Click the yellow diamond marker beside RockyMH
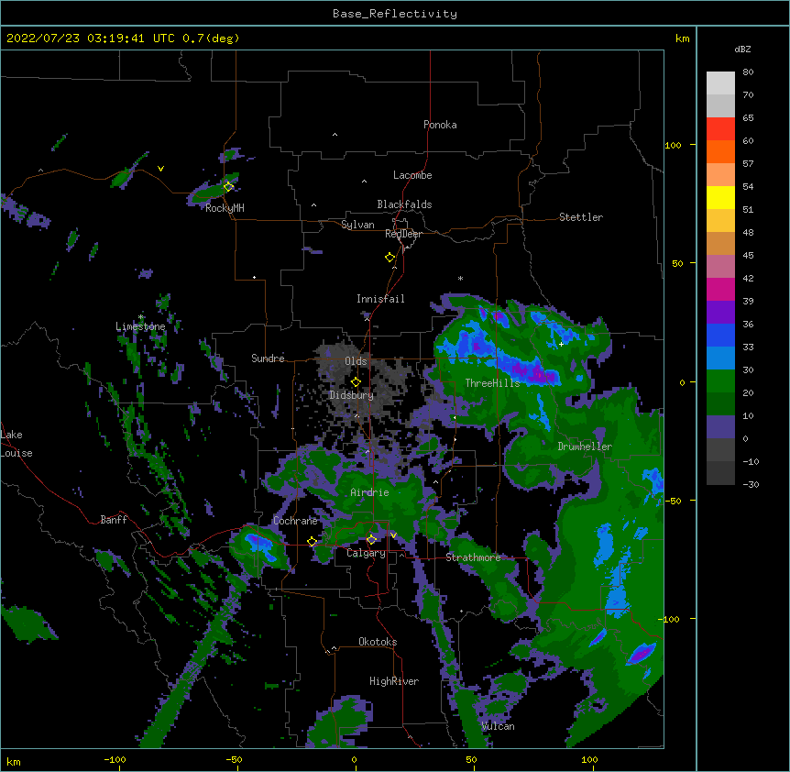 (x=228, y=187)
